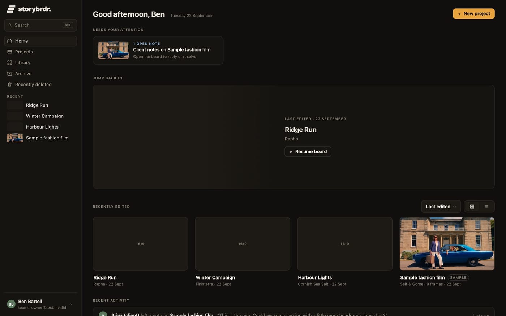Image resolution: width=506 pixels, height=316 pixels.
Task: Click the Archive box icon
Action: (x=10, y=74)
